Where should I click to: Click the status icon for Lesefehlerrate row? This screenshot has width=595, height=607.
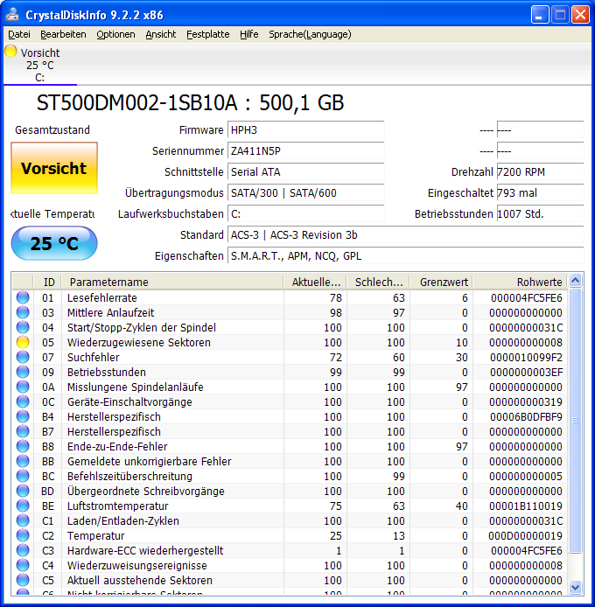coord(23,297)
